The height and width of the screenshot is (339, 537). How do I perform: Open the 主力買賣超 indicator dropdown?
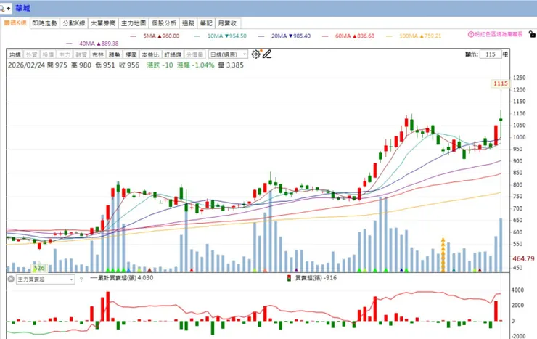(45, 279)
